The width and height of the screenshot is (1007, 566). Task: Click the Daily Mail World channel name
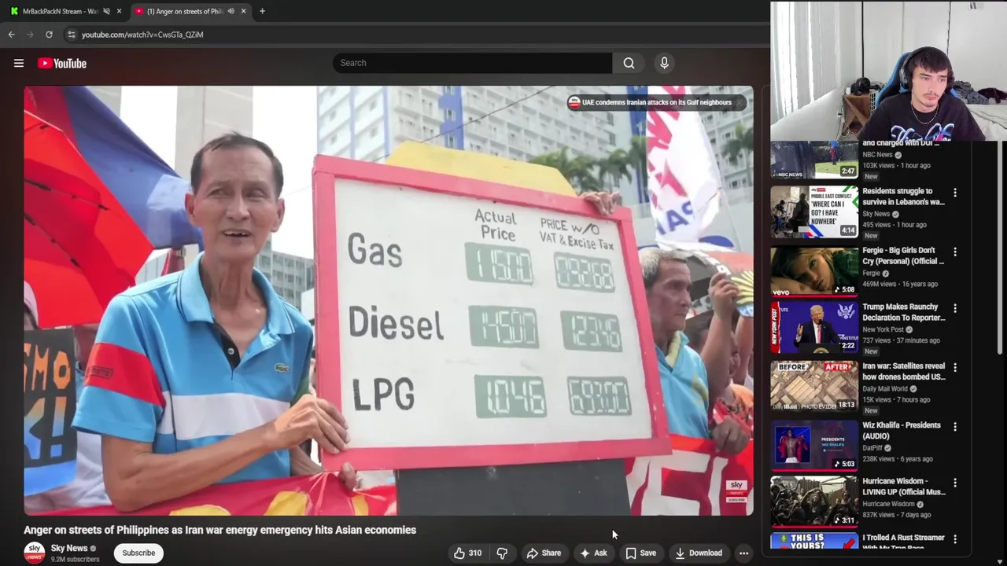tap(885, 388)
